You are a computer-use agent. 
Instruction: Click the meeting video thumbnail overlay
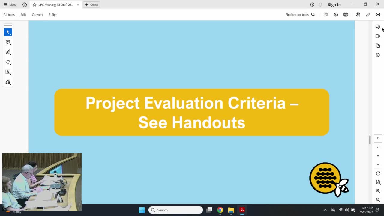(x=42, y=182)
